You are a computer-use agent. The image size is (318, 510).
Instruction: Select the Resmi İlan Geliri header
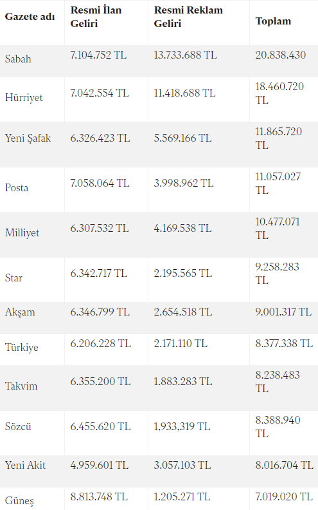(96, 17)
